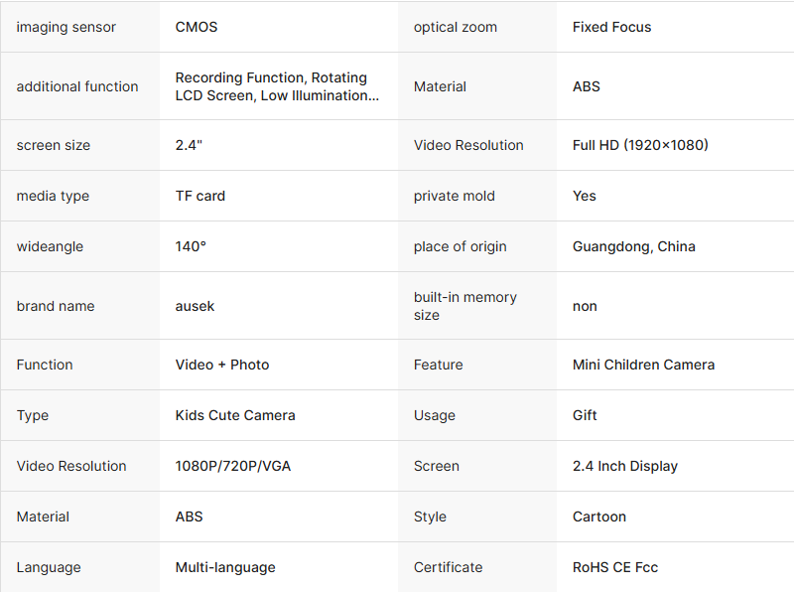Click the brand name value "ausek"
Image resolution: width=794 pixels, height=592 pixels.
(195, 306)
